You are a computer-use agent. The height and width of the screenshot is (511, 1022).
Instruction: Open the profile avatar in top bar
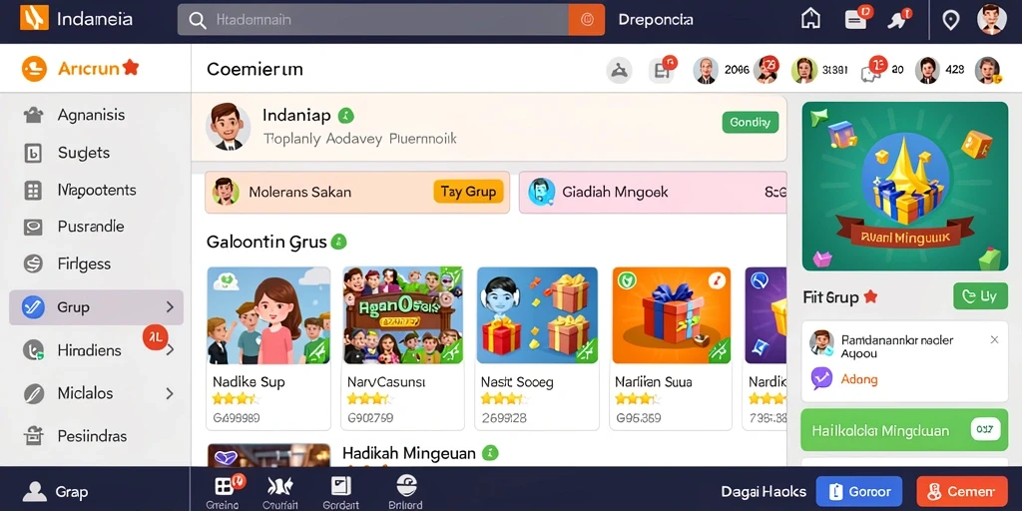[991, 19]
